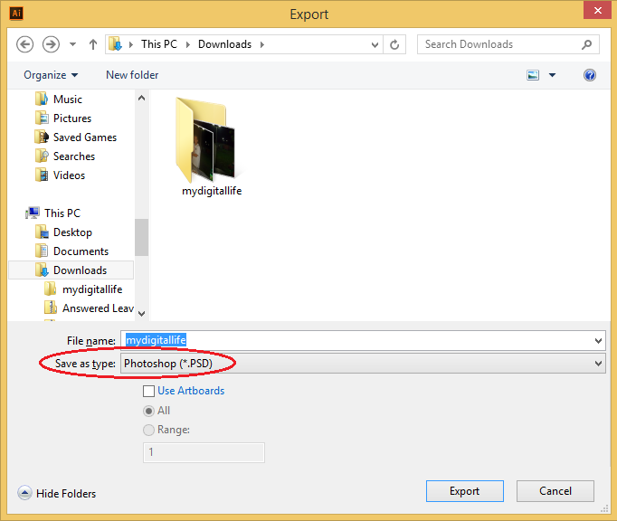Open the address bar history dropdown

click(x=375, y=45)
